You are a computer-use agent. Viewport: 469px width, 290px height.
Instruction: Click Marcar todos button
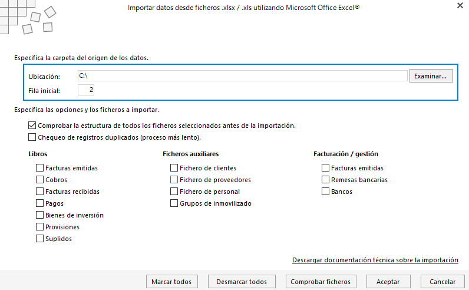[x=171, y=282]
